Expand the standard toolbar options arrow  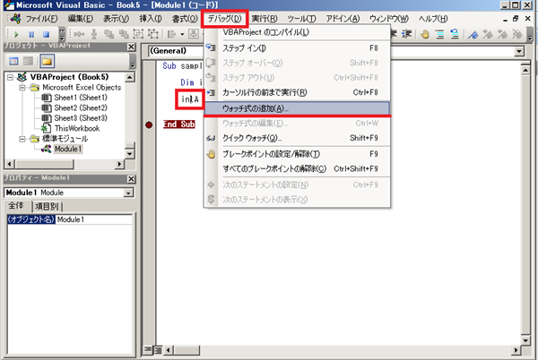pos(62,34)
